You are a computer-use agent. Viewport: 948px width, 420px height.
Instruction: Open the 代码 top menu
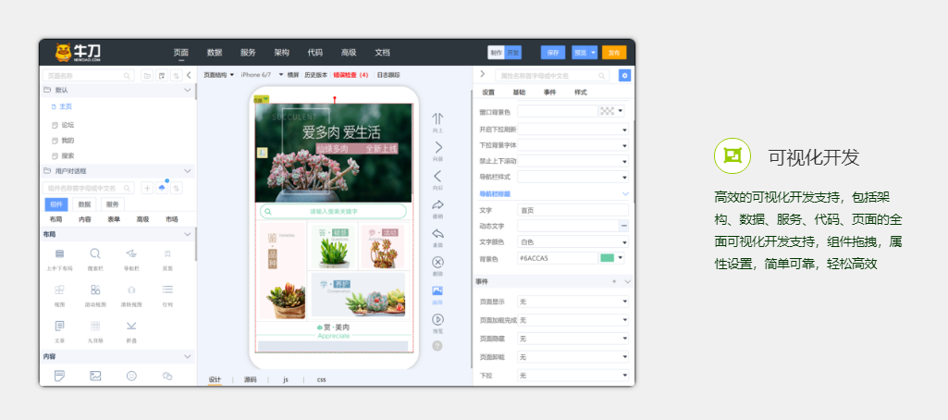(315, 53)
